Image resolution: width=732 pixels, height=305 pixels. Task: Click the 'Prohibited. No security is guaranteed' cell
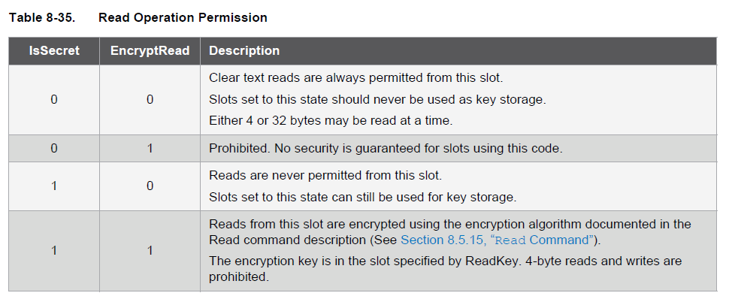[x=458, y=148]
